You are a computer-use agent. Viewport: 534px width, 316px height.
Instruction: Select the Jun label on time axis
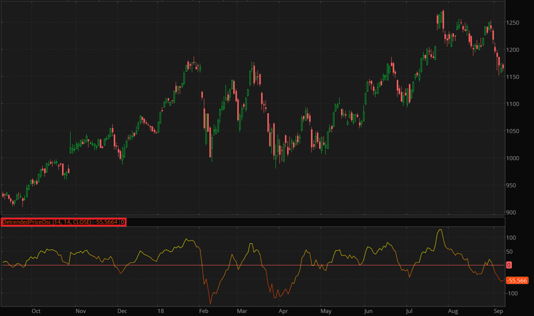(368, 310)
